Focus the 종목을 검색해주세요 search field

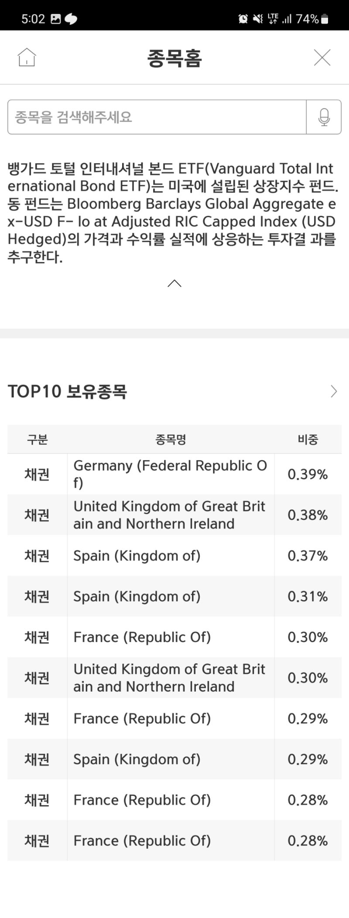click(157, 117)
